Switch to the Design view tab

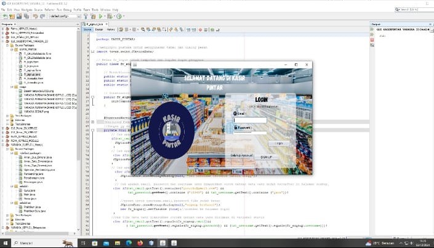(98, 29)
